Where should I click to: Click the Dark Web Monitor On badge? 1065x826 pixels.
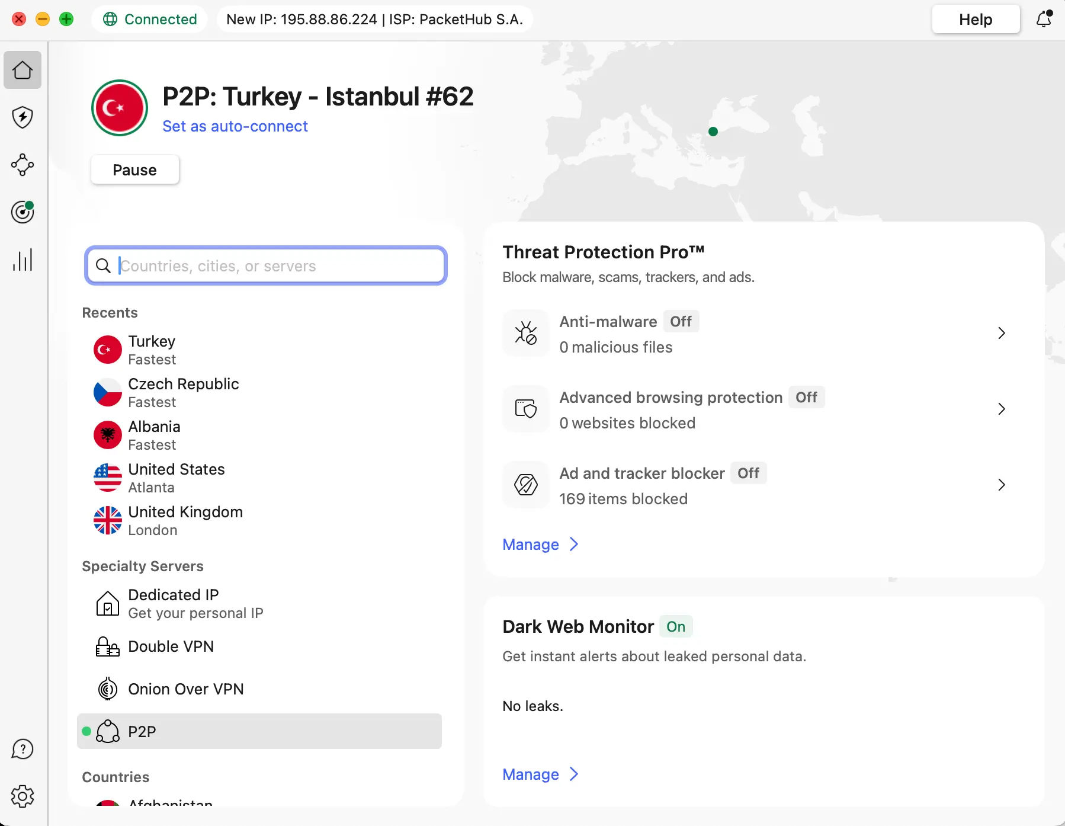(675, 627)
